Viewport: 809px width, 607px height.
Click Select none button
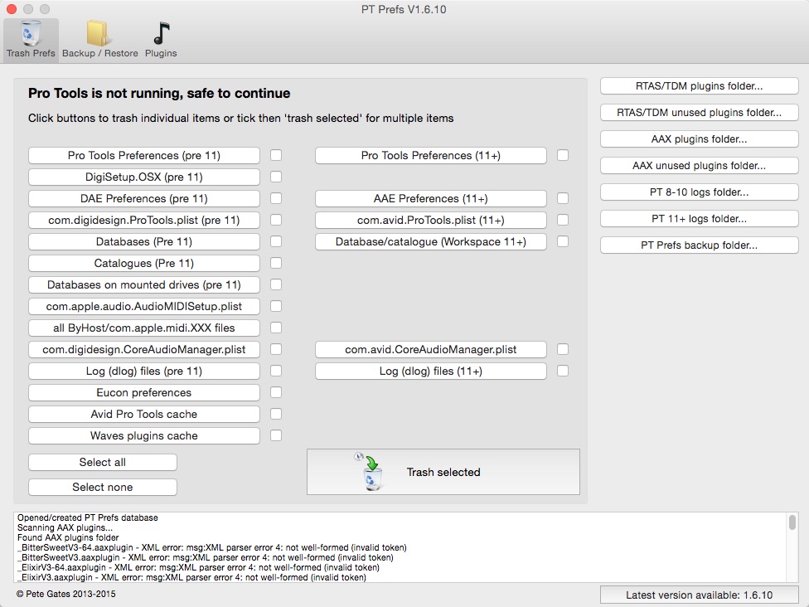point(103,488)
